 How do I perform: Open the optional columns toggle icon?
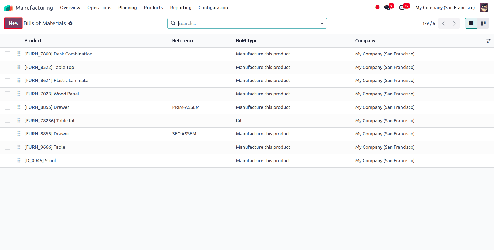[488, 41]
